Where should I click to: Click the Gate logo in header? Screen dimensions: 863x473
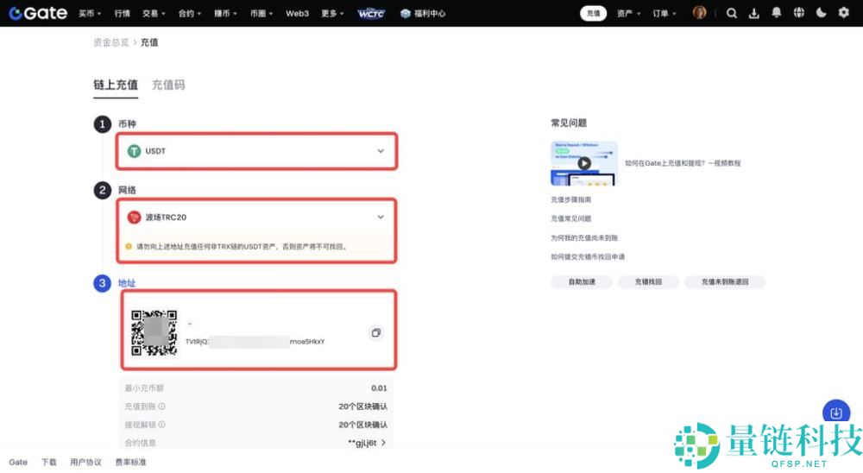click(x=38, y=13)
